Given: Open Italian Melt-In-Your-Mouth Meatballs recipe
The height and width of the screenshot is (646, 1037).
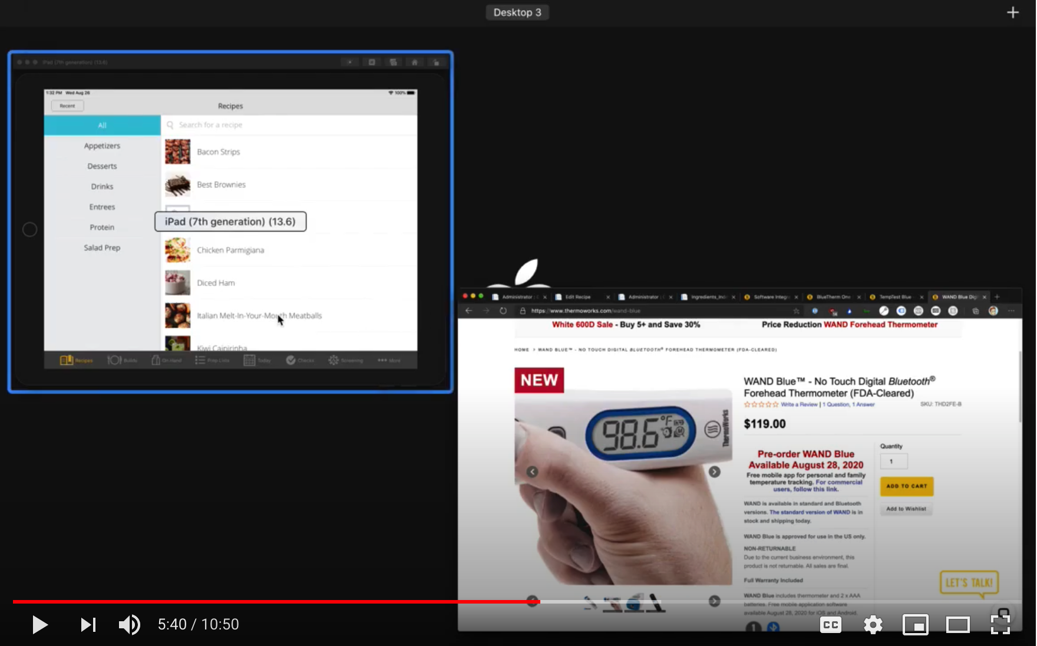Looking at the screenshot, I should pos(289,316).
